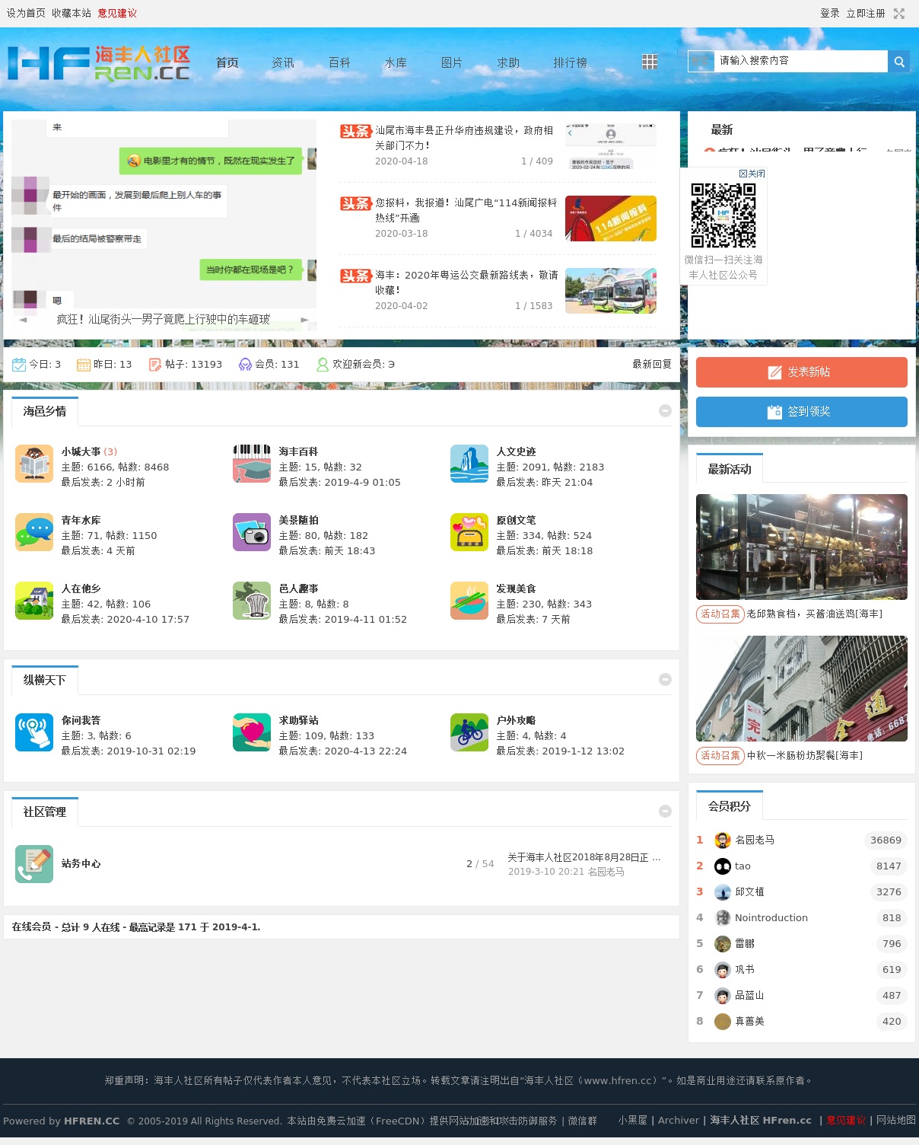The height and width of the screenshot is (1145, 919).
Task: Close the WeChat QR code popup
Action: 752,174
